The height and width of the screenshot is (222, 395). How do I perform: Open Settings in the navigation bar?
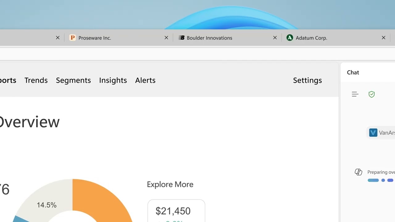[307, 80]
